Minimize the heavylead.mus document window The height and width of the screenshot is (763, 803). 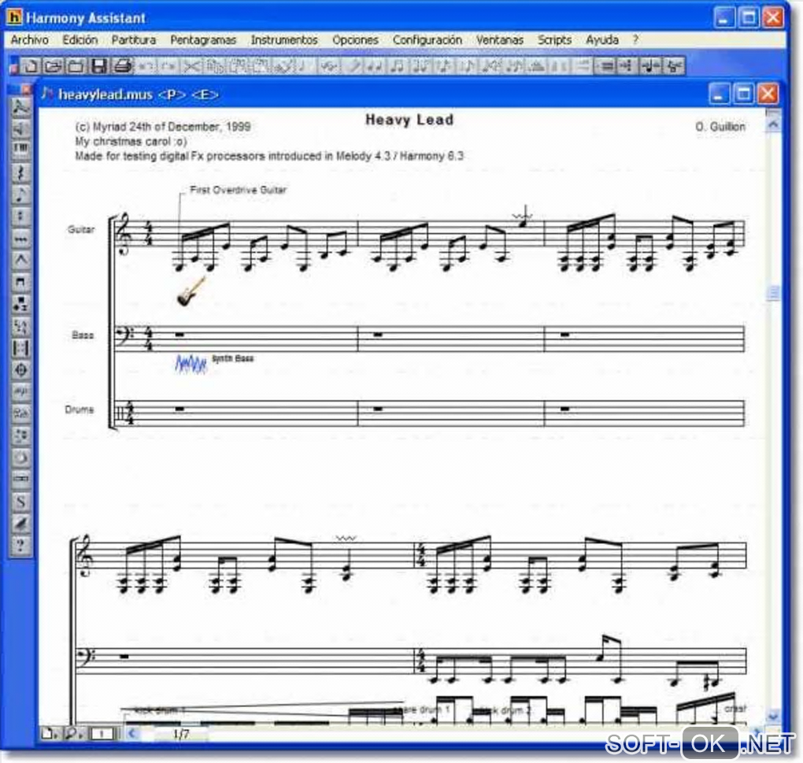(x=719, y=94)
